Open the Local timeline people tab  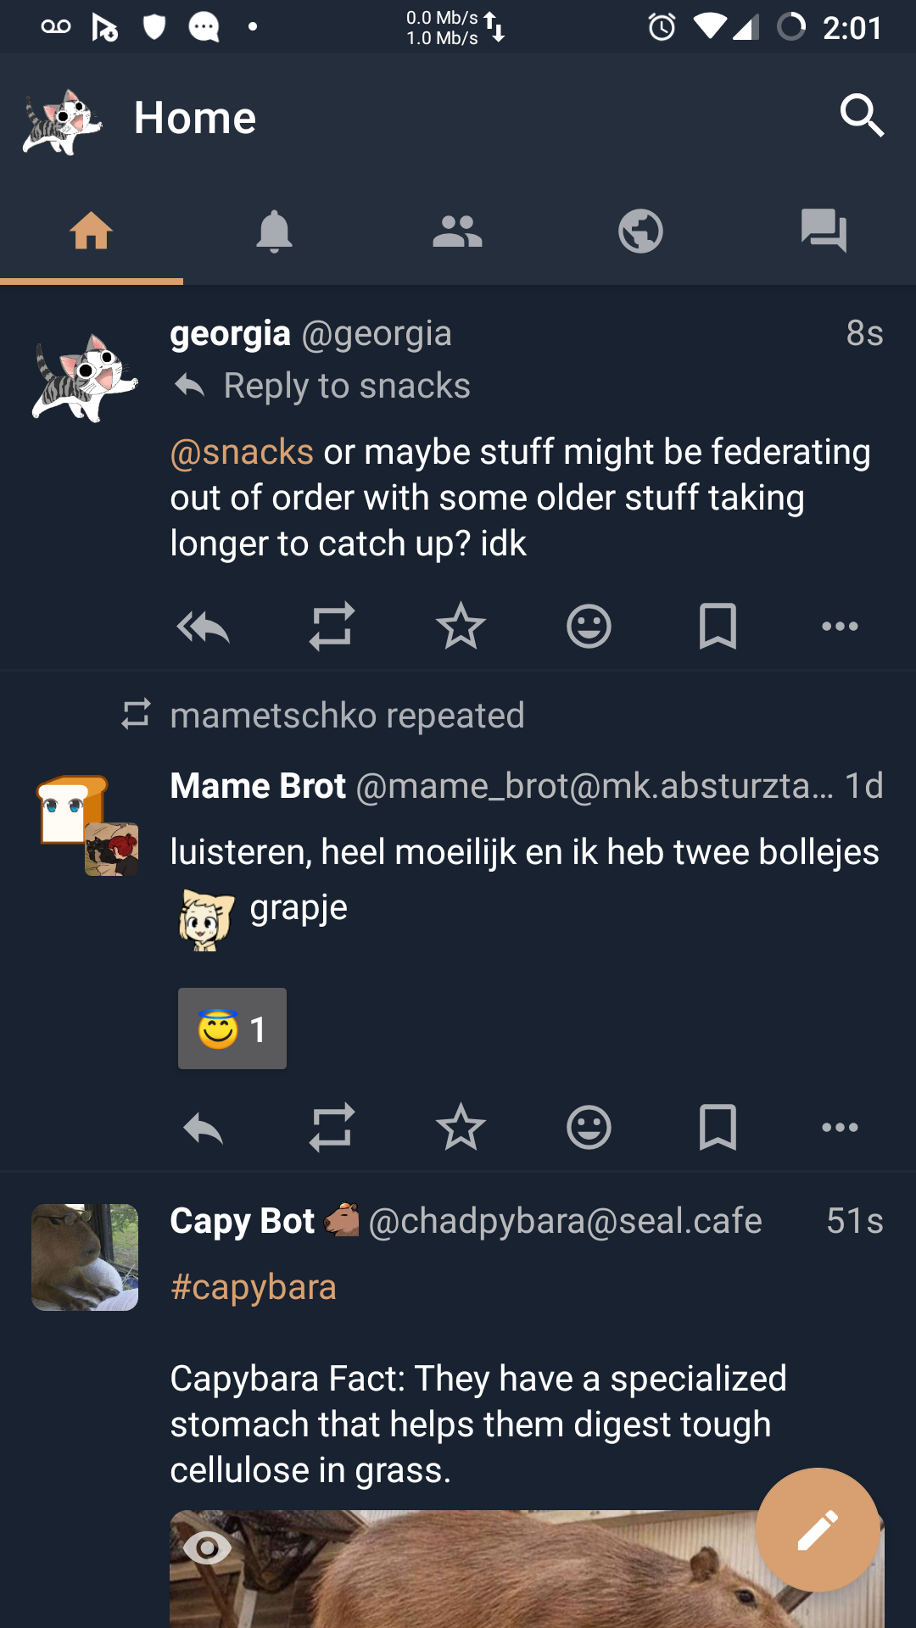[457, 231]
